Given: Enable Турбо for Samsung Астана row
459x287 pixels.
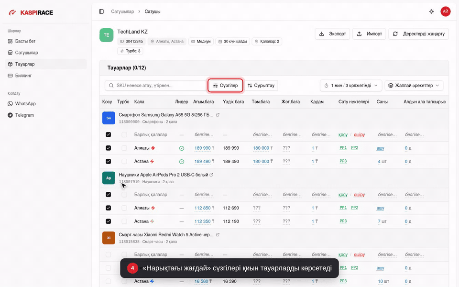Looking at the screenshot, I should [124, 161].
